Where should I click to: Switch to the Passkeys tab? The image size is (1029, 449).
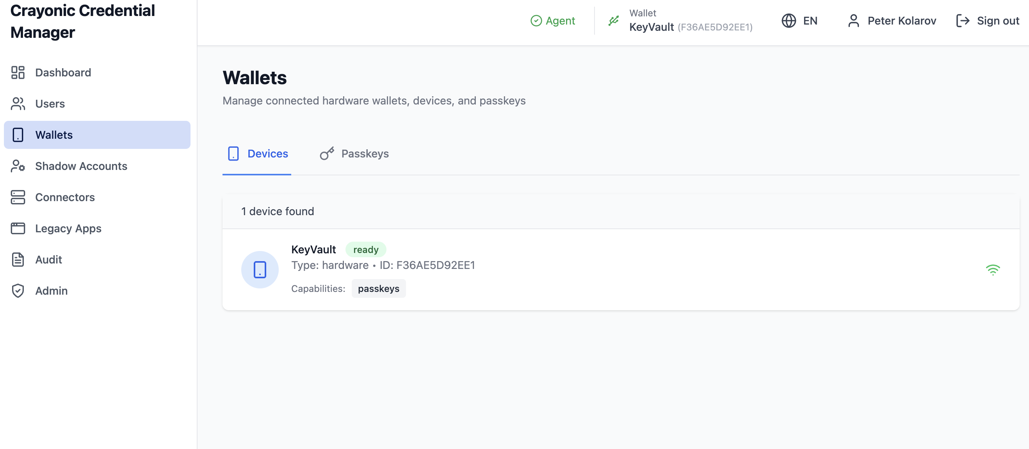point(354,154)
